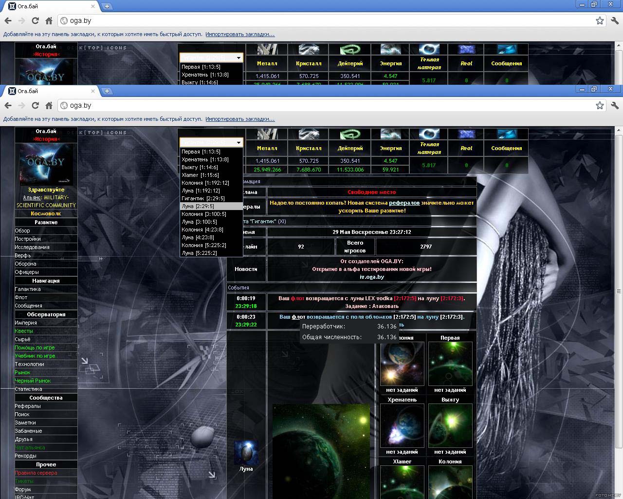Click the OGA.BY logo image in sidebar
This screenshot has width=623, height=499.
tap(46, 164)
